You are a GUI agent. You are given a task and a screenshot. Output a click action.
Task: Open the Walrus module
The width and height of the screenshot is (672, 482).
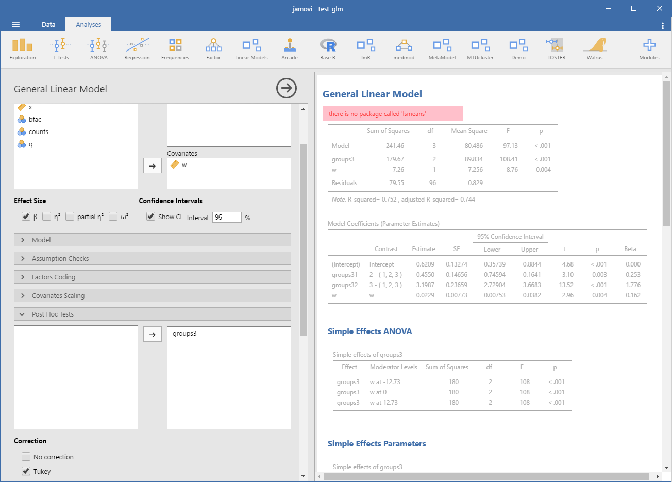click(x=595, y=49)
